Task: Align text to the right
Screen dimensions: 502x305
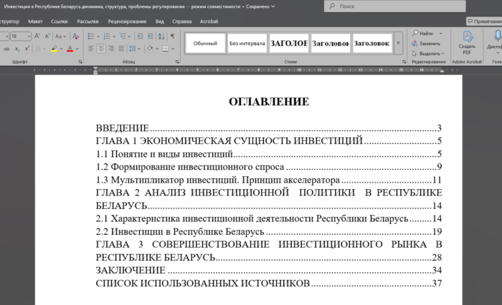Action: coord(111,49)
